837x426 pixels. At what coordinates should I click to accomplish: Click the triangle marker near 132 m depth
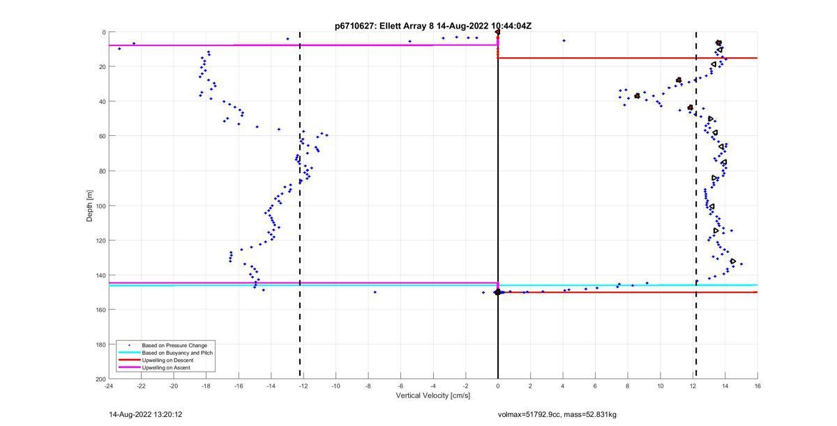733,261
